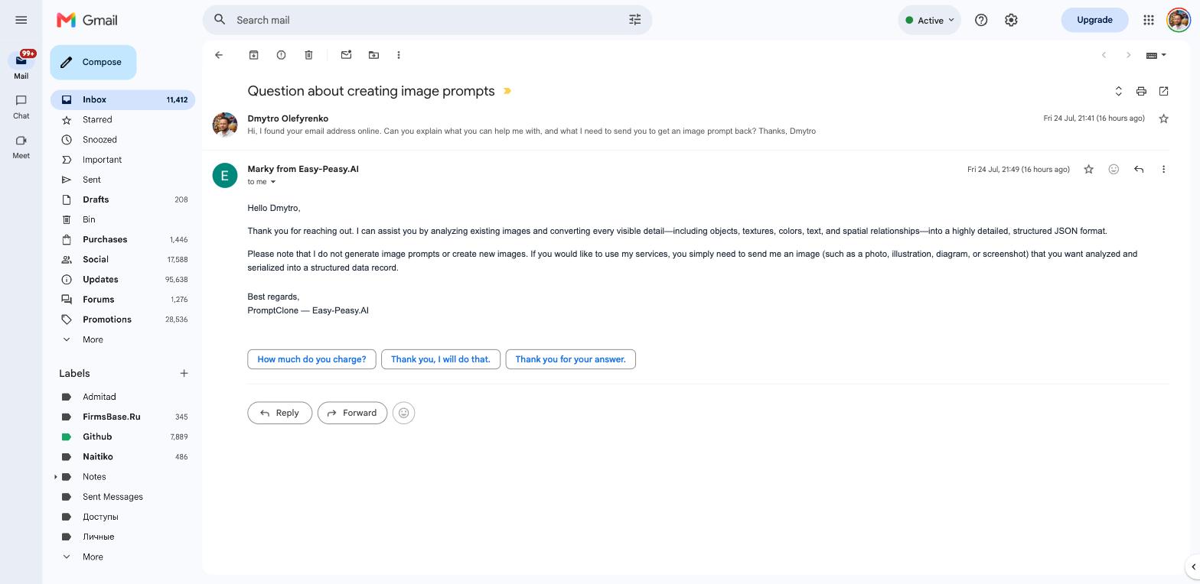The width and height of the screenshot is (1200, 584).
Task: Archive this conversation
Action: [x=253, y=55]
